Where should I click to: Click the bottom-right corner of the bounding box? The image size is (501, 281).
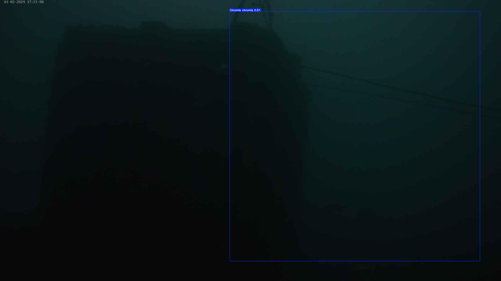click(x=480, y=261)
